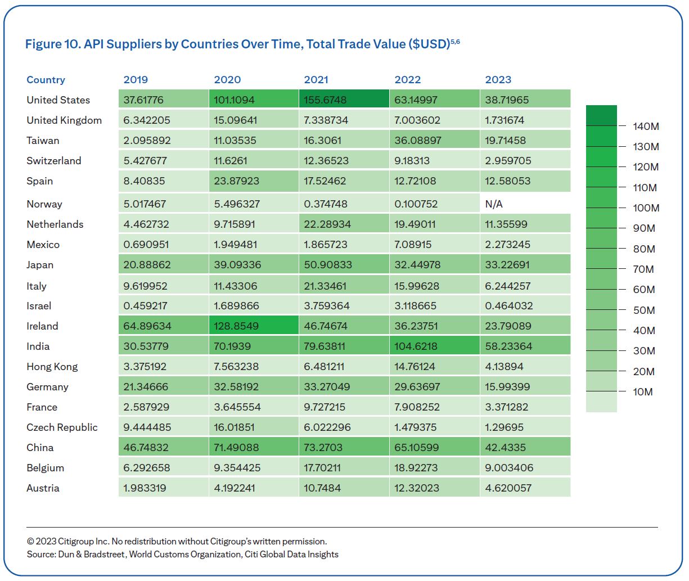Viewport: 689px width, 581px height.
Task: Select India 2022 cell showing 104.6218
Action: pos(434,346)
